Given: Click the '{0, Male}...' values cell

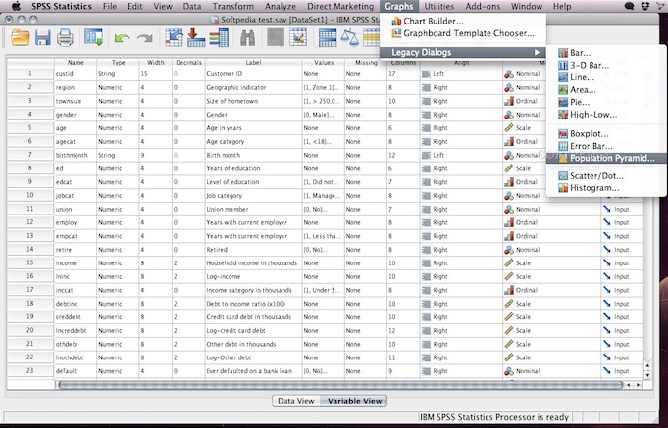Looking at the screenshot, I should coord(323,115).
